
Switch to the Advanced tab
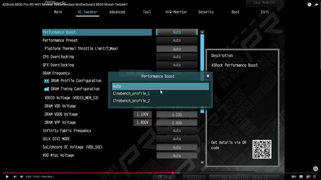pos(117,12)
